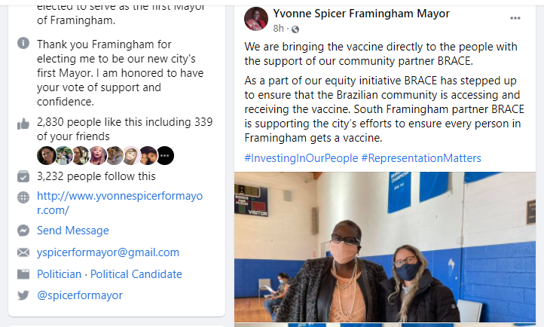This screenshot has height=327, width=544.
Task: Open the vaccine clinic post photo
Action: coord(386,247)
